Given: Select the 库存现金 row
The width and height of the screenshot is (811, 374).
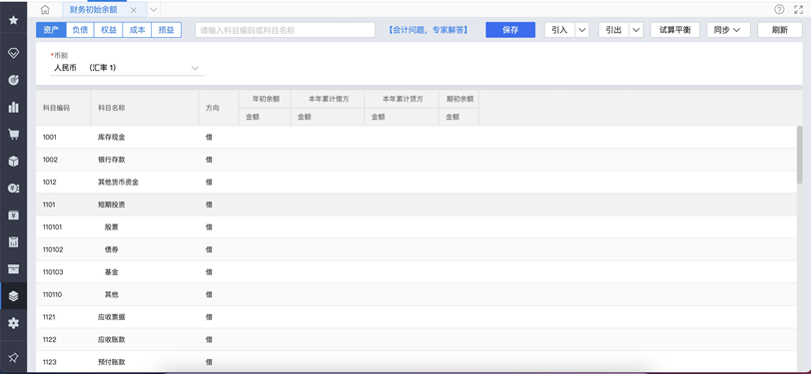Looking at the screenshot, I should (x=416, y=138).
